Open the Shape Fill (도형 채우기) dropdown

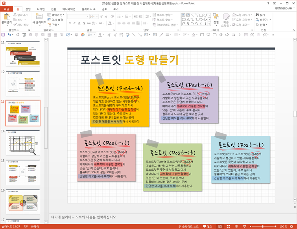click(242, 15)
